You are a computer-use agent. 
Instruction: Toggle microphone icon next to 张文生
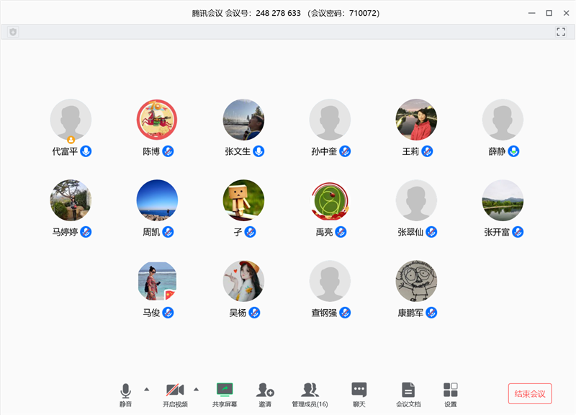pos(258,151)
